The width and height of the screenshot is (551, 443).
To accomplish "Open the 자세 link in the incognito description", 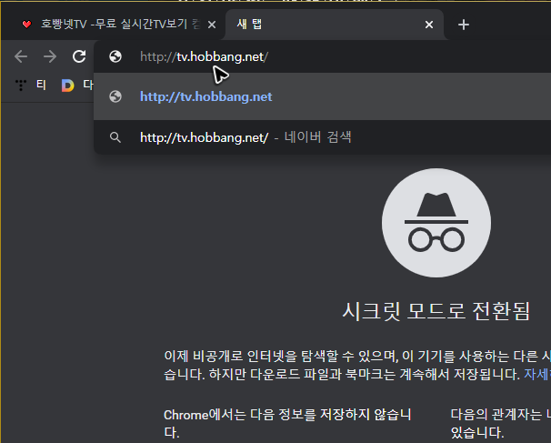I will [x=537, y=374].
